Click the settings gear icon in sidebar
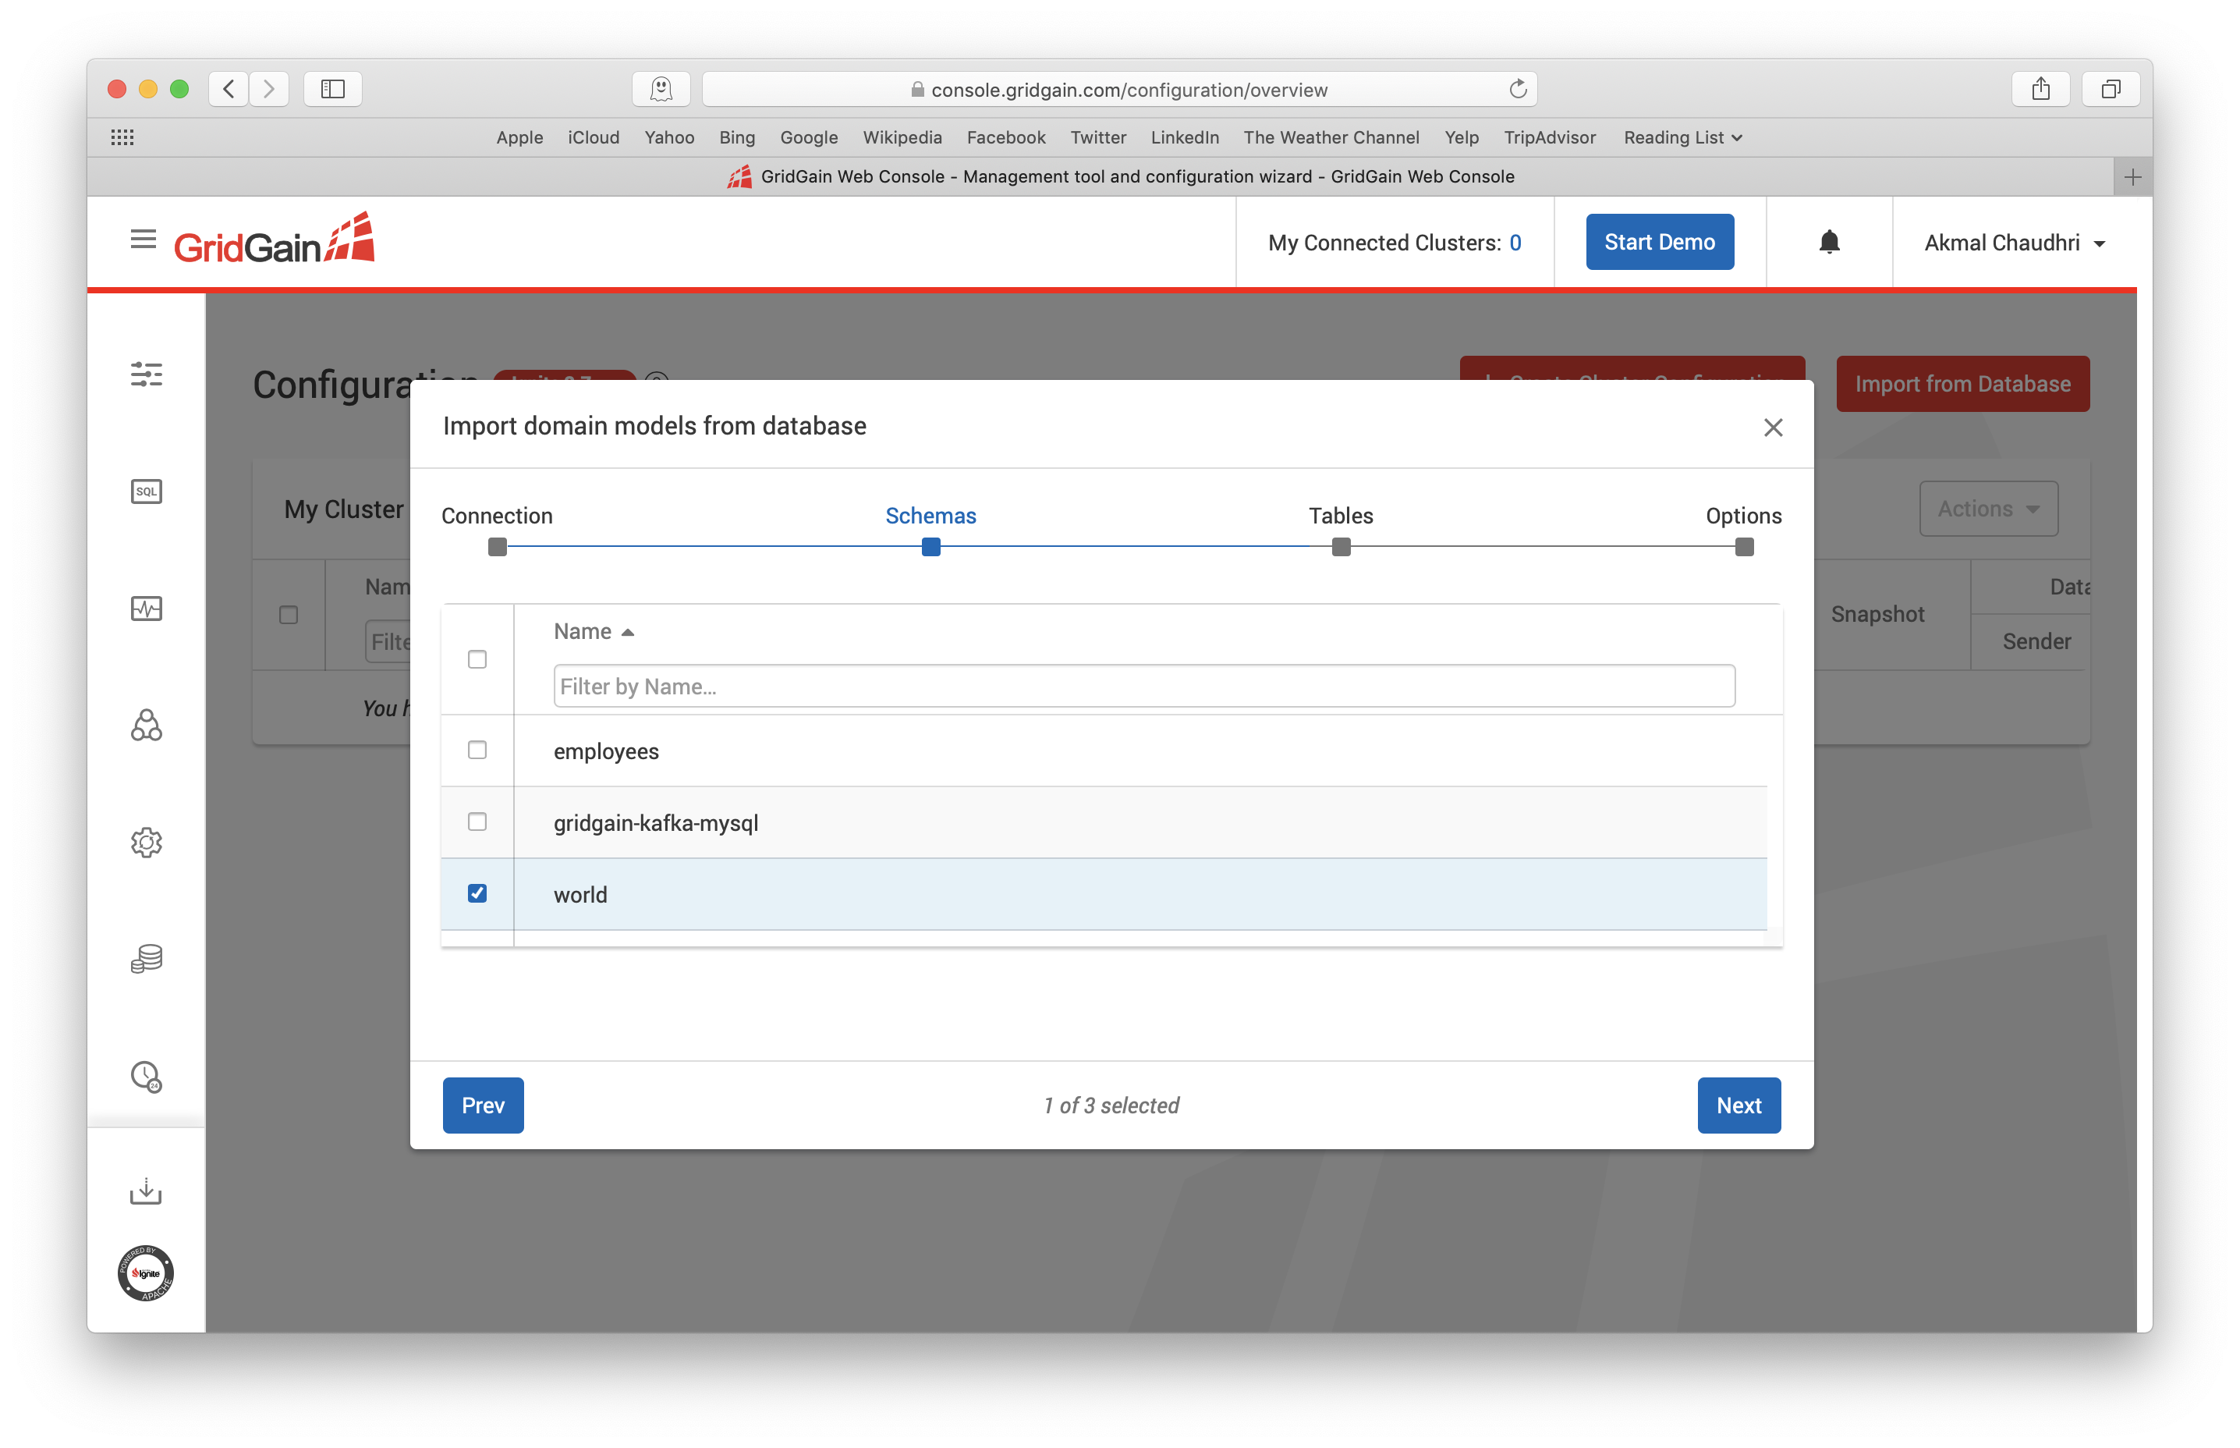 coord(147,843)
